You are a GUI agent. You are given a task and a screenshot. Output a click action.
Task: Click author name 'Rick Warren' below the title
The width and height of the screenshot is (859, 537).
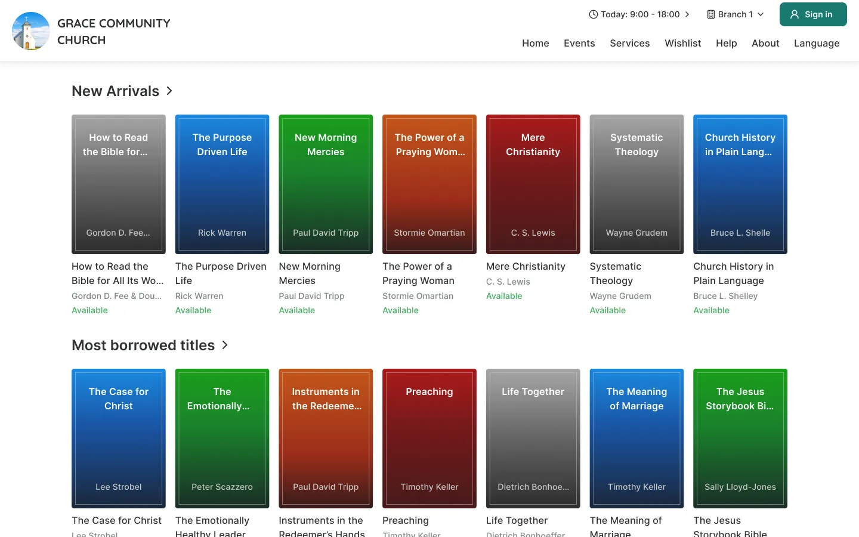[199, 296]
